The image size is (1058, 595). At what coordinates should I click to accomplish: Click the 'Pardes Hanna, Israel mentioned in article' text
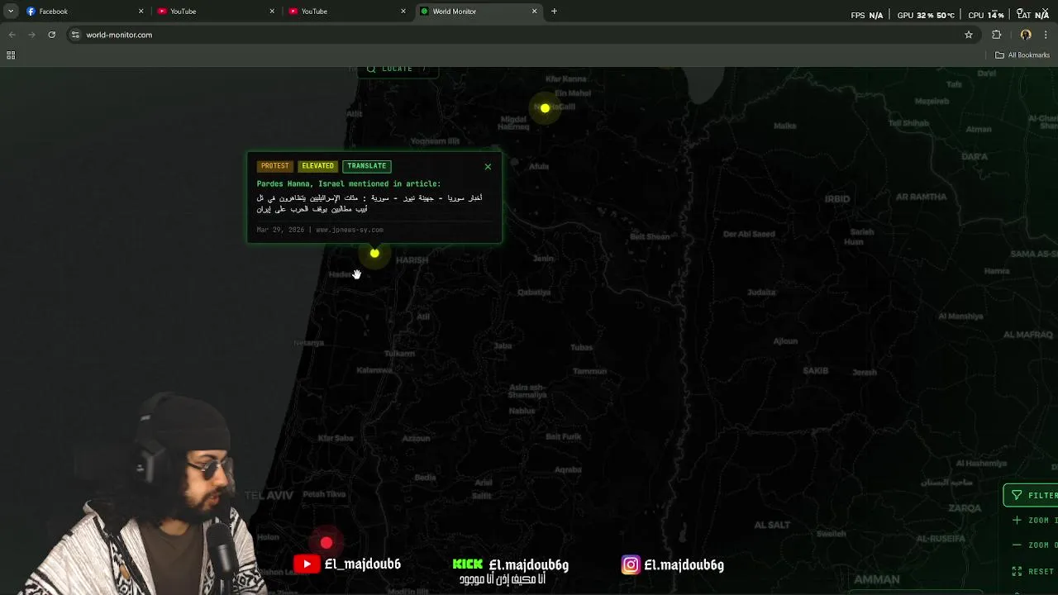pyautogui.click(x=349, y=183)
